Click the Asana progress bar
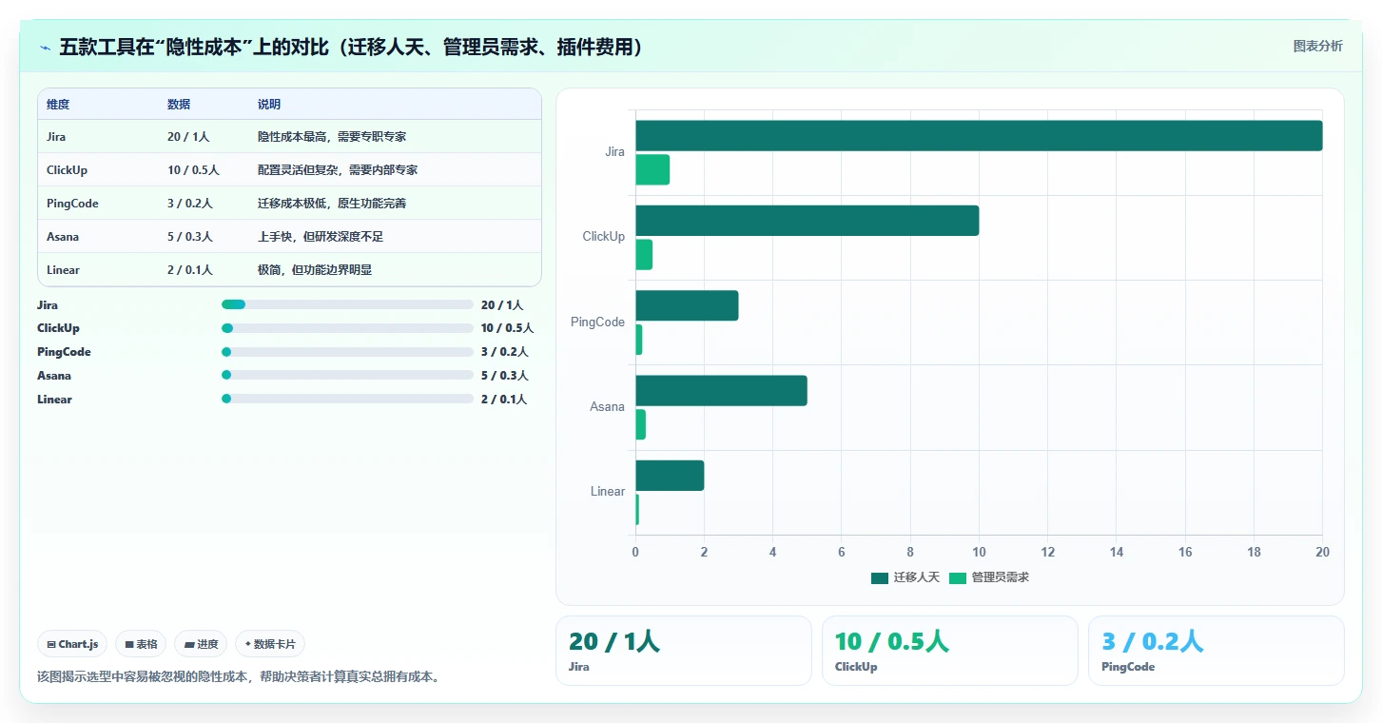 [x=347, y=375]
